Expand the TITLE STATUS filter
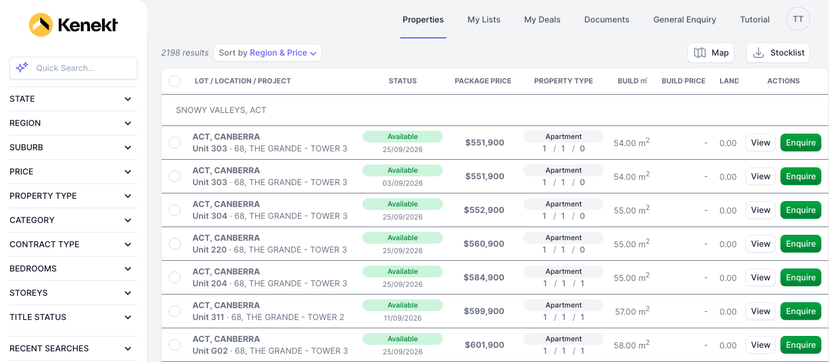The width and height of the screenshot is (829, 362). (x=73, y=317)
